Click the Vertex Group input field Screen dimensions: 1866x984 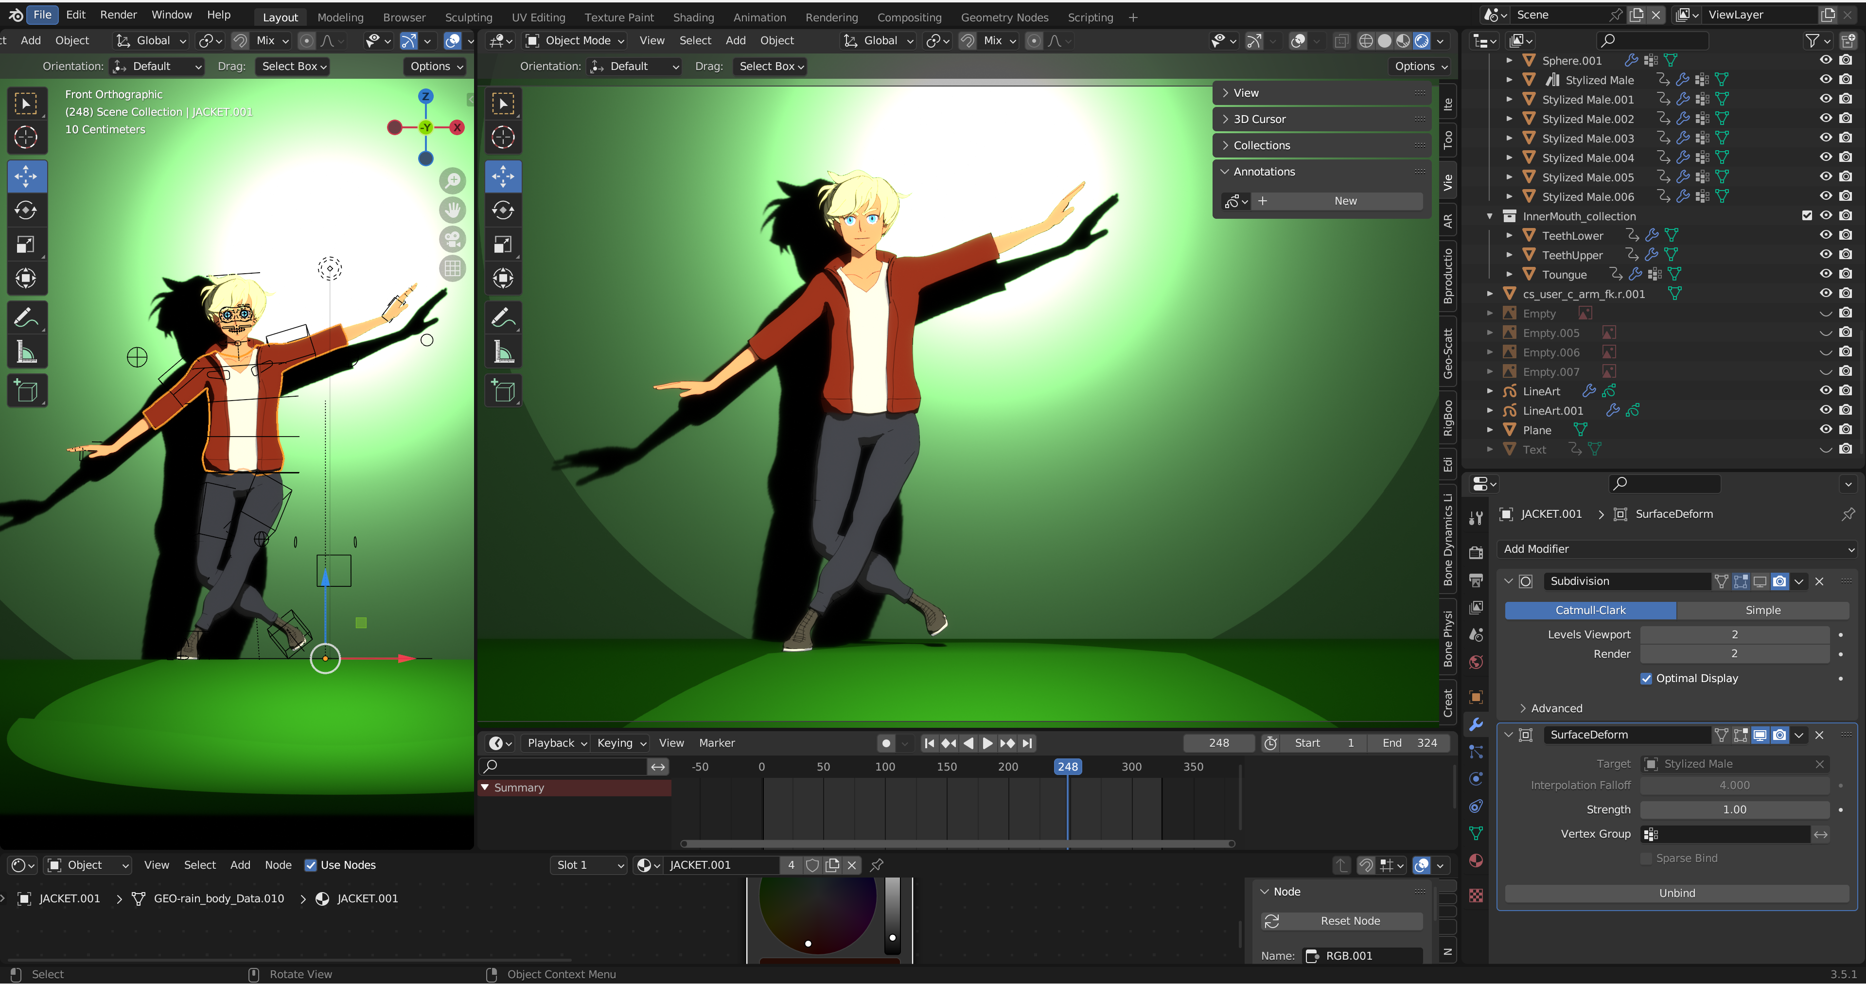click(x=1725, y=834)
